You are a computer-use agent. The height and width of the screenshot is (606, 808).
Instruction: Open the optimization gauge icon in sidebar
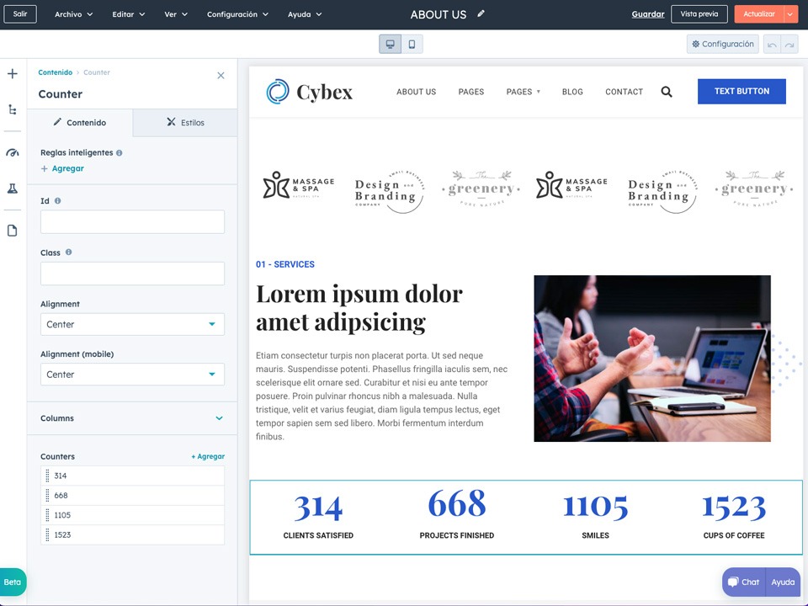pos(13,152)
